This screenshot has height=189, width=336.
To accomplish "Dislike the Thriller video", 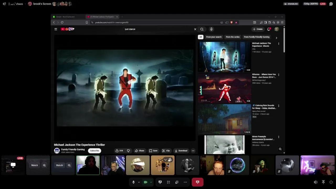I will [x=128, y=151].
